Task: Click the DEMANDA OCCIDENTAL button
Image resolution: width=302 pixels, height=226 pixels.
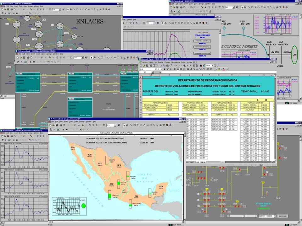Action: 202,53
